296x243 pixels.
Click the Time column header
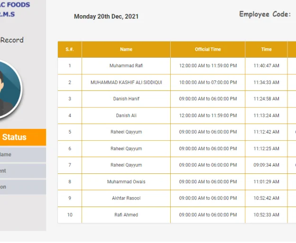(266, 49)
